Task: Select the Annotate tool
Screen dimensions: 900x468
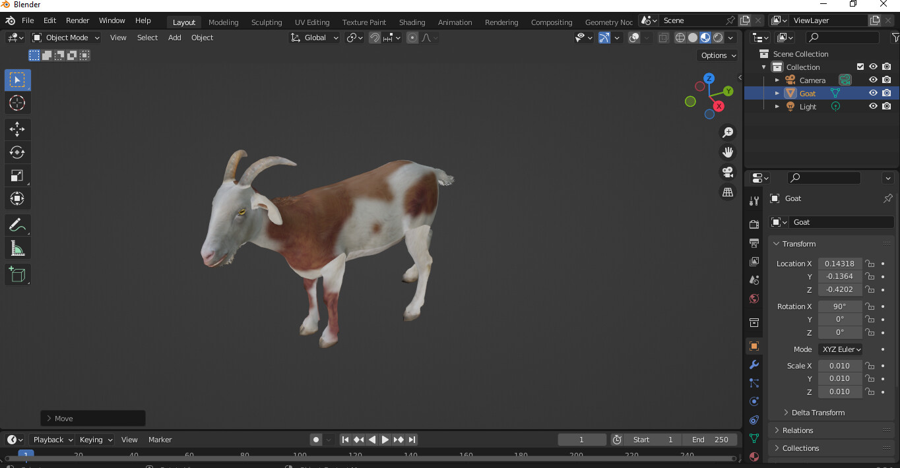Action: coord(17,225)
